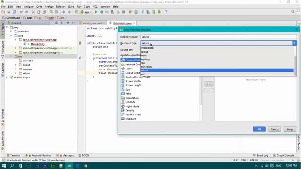Expand Gradle Scripts node
301x169 pixels.
7,77
